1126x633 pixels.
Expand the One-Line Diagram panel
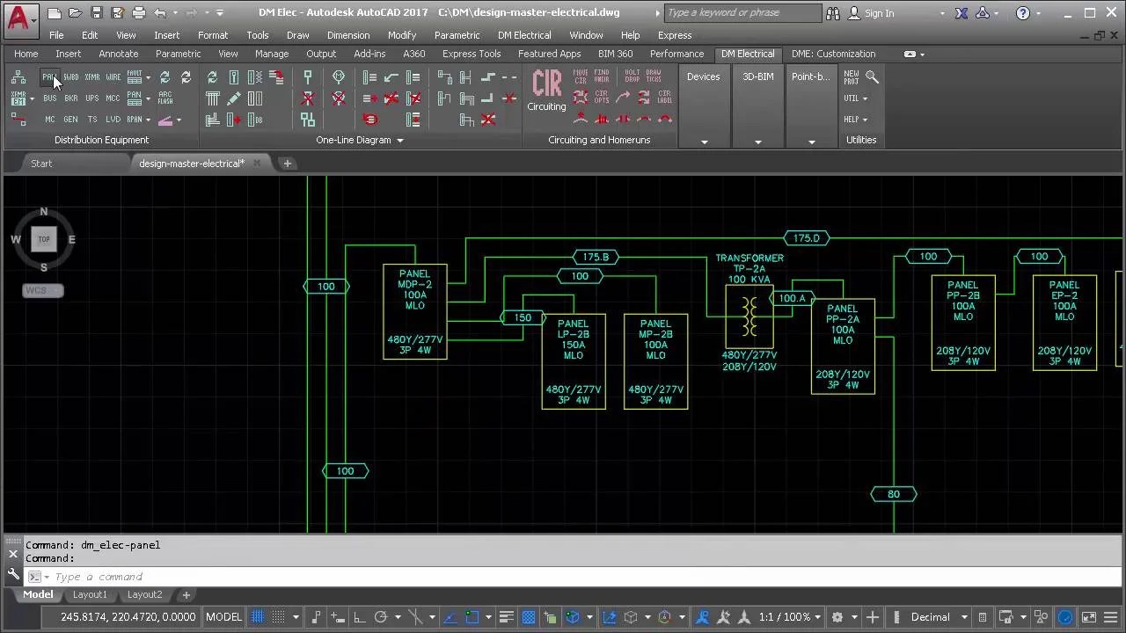point(399,141)
